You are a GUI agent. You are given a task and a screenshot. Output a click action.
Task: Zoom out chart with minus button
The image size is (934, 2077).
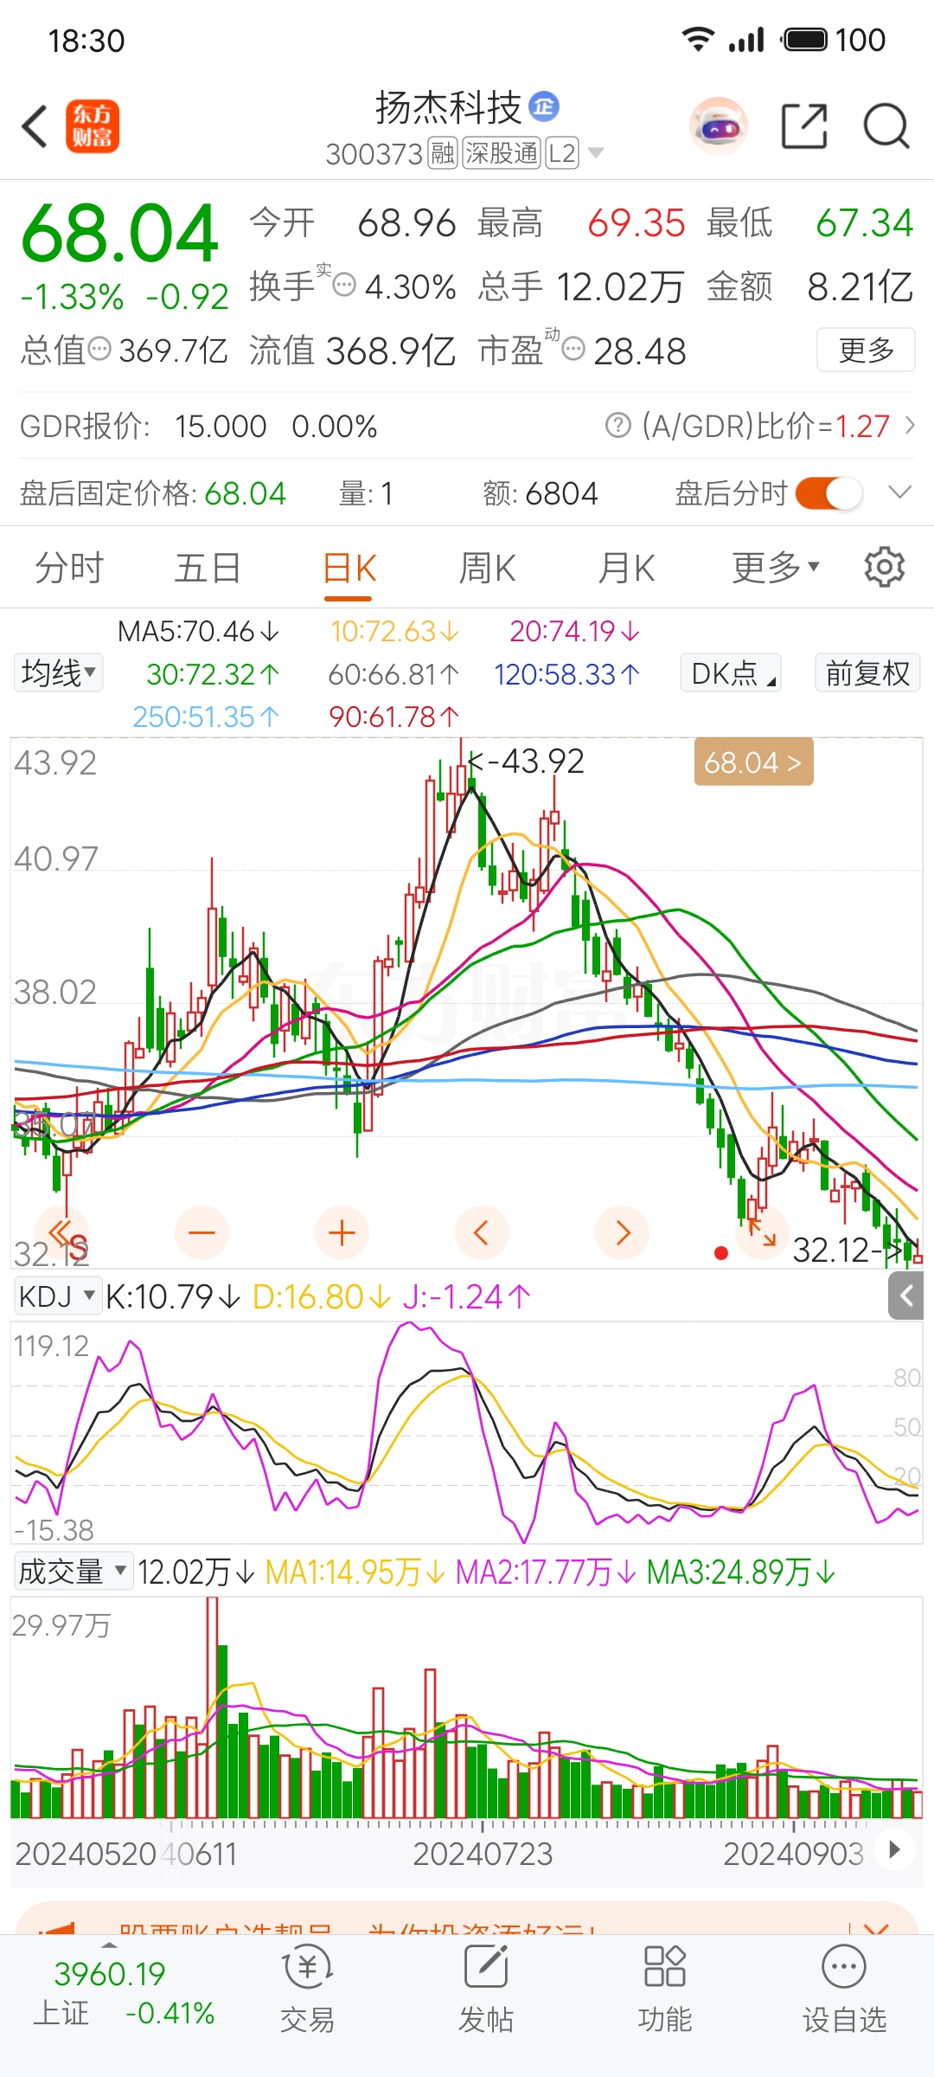pos(202,1232)
